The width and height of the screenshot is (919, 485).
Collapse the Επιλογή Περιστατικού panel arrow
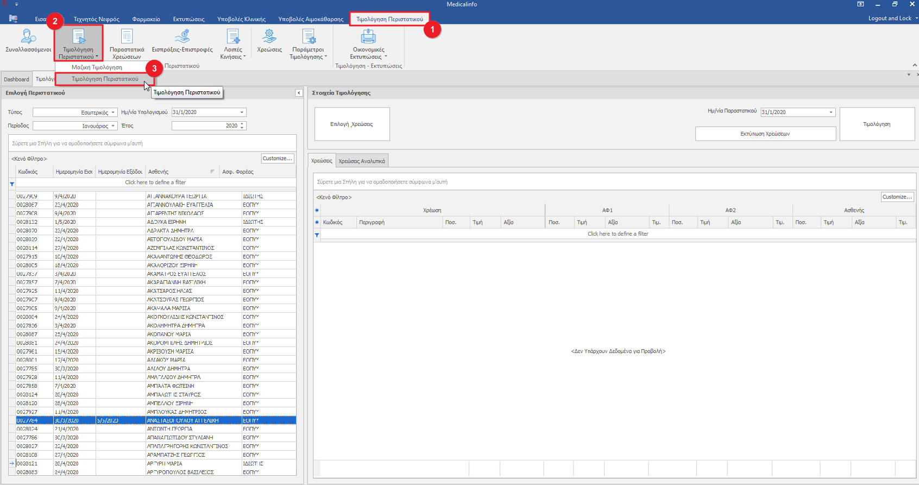coord(299,93)
